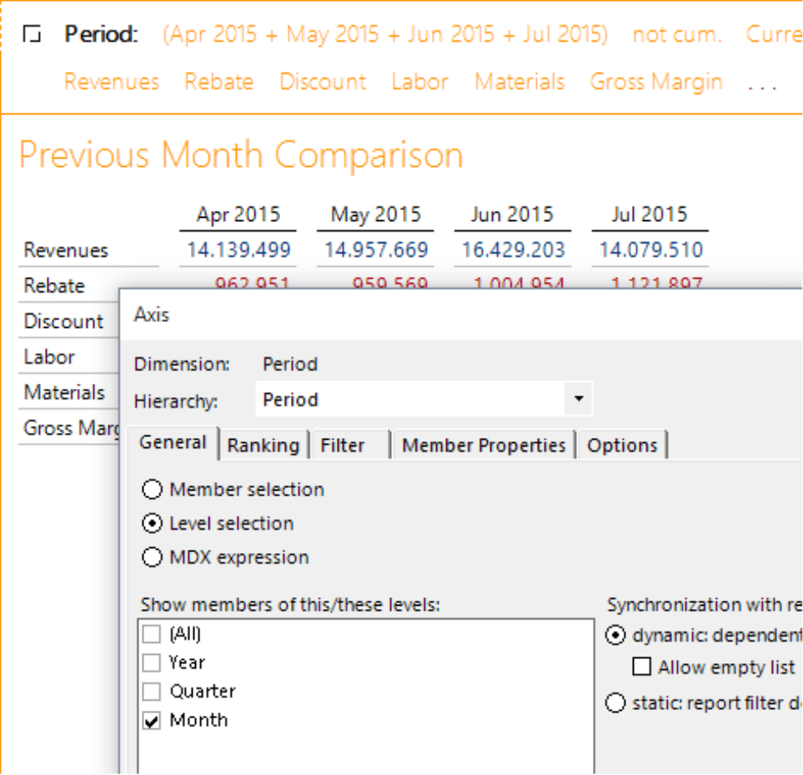Uncheck the Month level checkbox

click(151, 721)
